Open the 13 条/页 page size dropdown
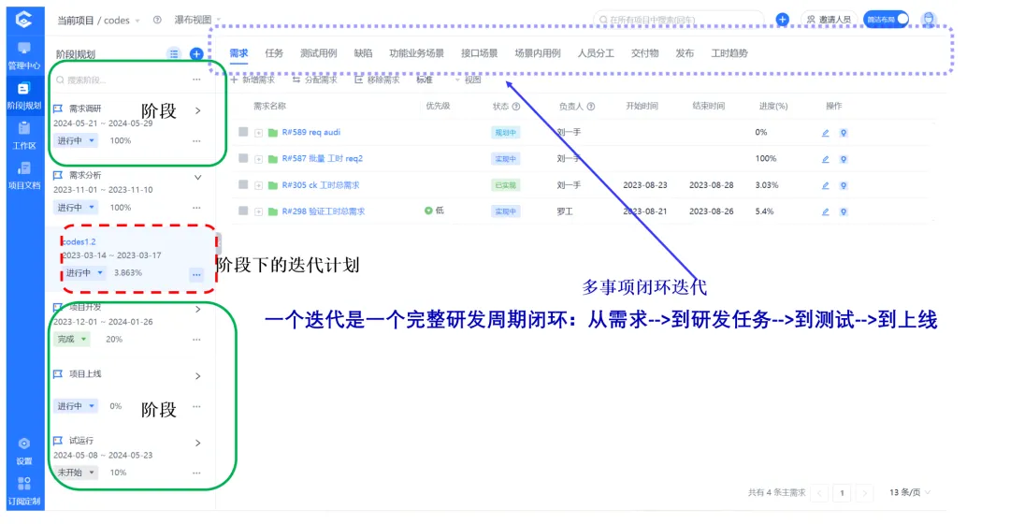Image resolution: width=1010 pixels, height=524 pixels. [910, 492]
